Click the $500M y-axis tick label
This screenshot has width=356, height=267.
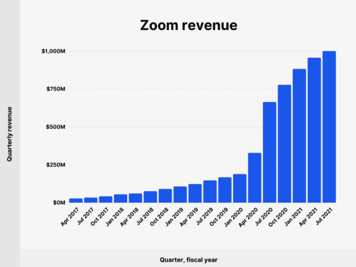tap(56, 127)
